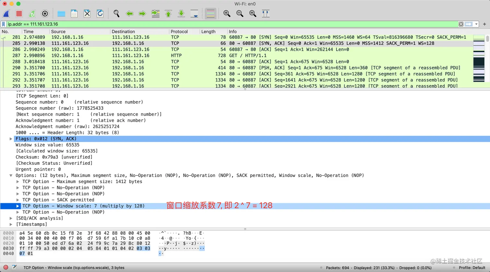Open display filter bookmarks
The width and height of the screenshot is (490, 272).
pos(4,24)
